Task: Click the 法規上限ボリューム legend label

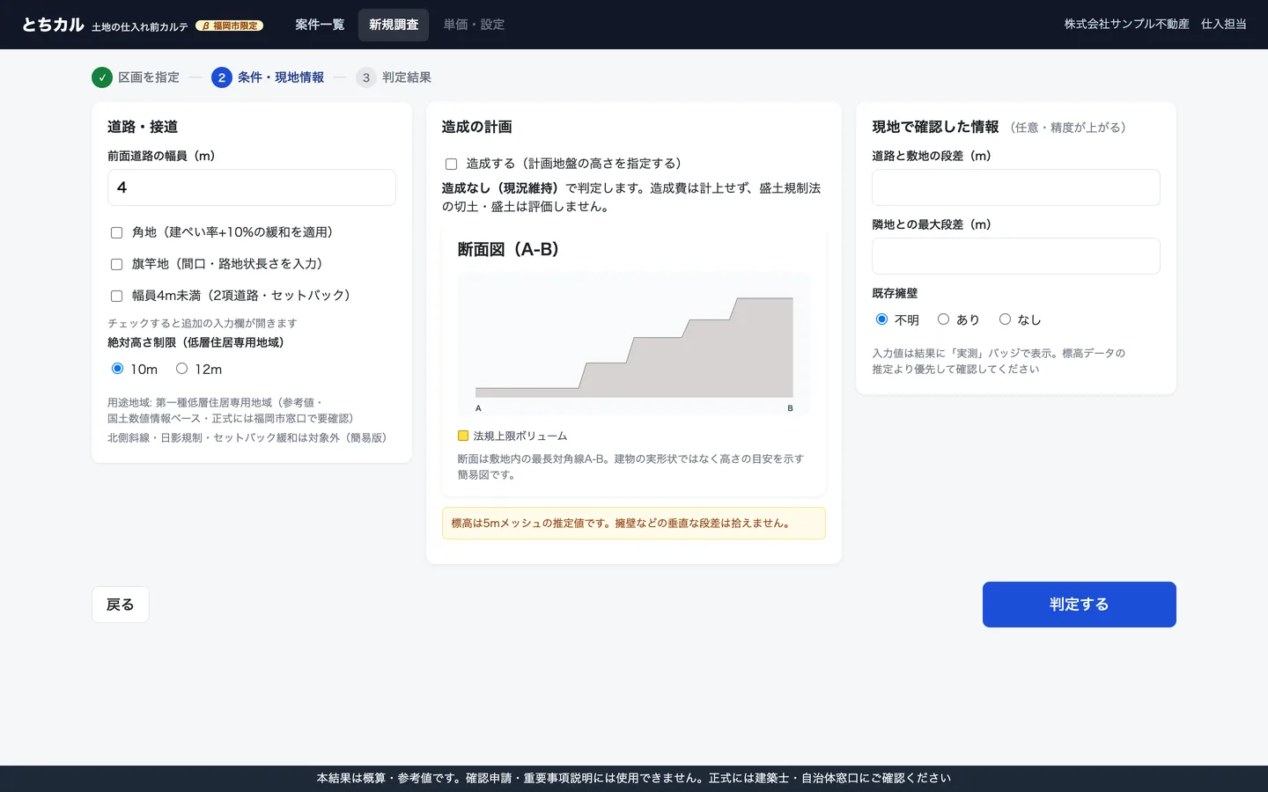Action: (520, 436)
